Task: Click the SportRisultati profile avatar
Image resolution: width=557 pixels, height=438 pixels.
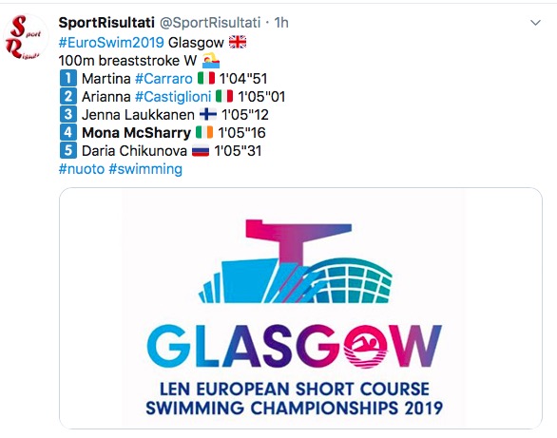Action: click(x=26, y=37)
